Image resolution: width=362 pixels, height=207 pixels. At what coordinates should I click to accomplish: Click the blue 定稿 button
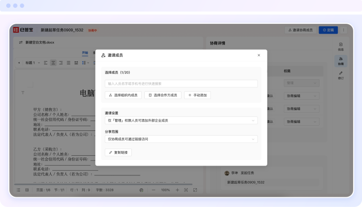point(328,31)
